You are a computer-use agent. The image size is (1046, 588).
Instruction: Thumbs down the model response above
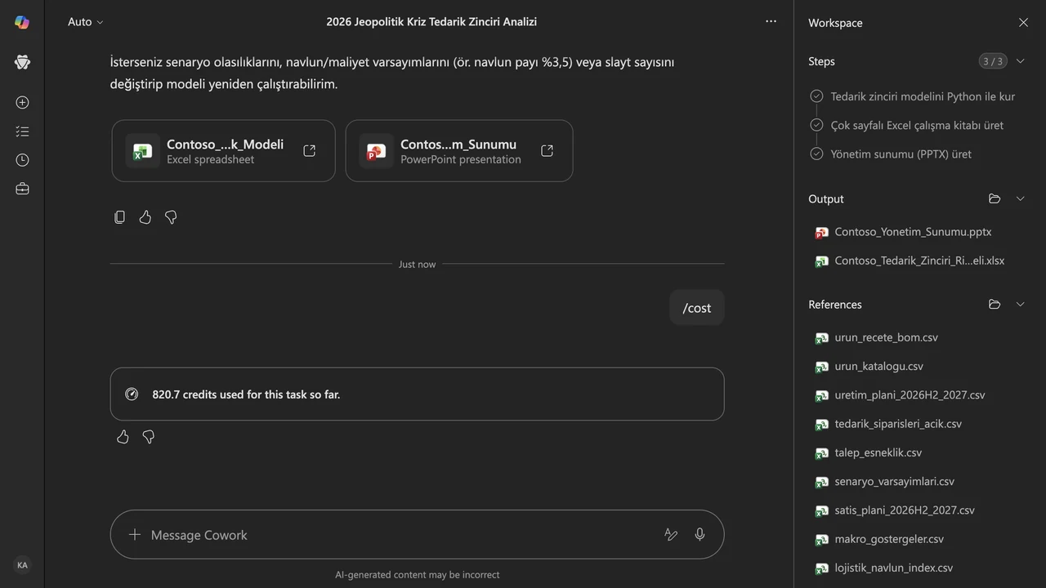point(171,217)
